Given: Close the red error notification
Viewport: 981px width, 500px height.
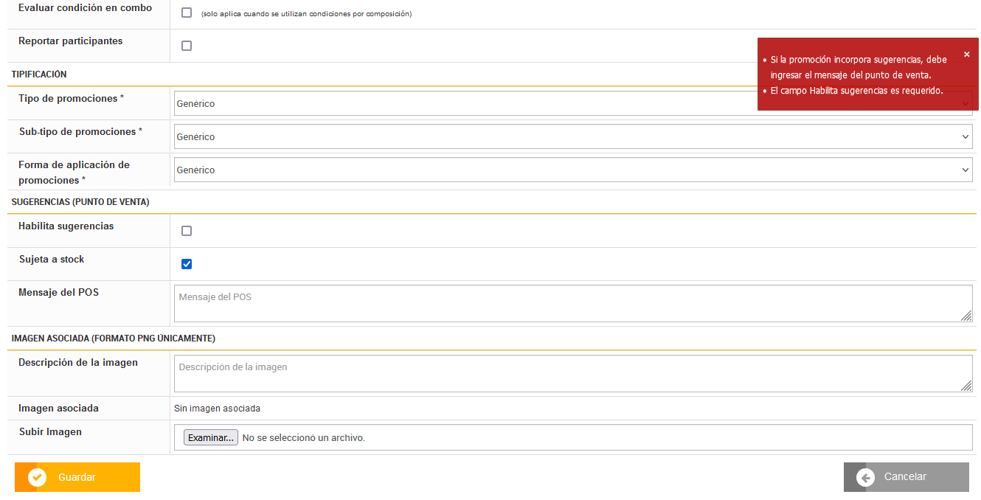Looking at the screenshot, I should click(x=966, y=54).
